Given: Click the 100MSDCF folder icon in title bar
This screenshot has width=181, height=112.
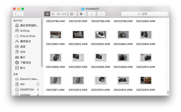Looking at the screenshot, I should point(83,9).
